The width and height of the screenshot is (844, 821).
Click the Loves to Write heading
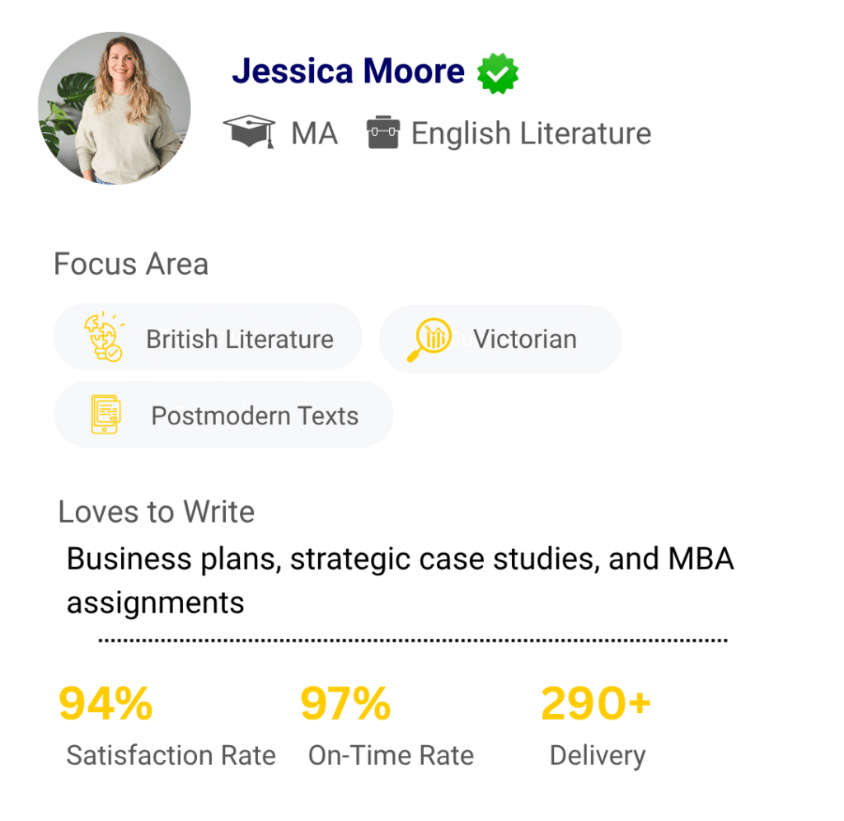point(157,512)
